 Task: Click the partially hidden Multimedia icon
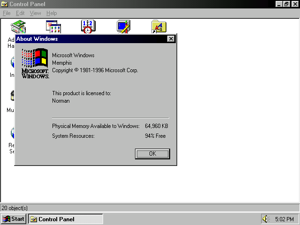point(12,96)
